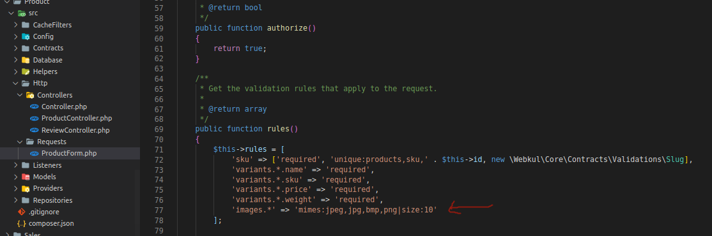The width and height of the screenshot is (712, 236).
Task: Click the Repositories folder icon
Action: pos(26,200)
